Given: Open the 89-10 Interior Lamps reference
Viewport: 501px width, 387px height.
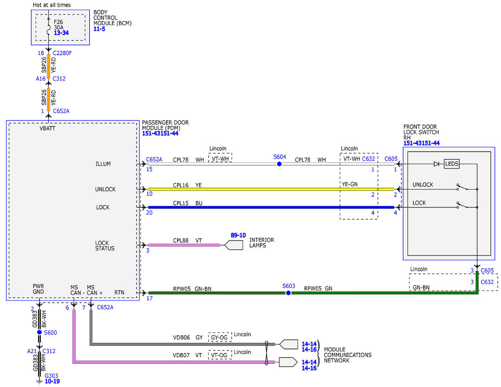Looking at the screenshot, I should click(x=238, y=235).
